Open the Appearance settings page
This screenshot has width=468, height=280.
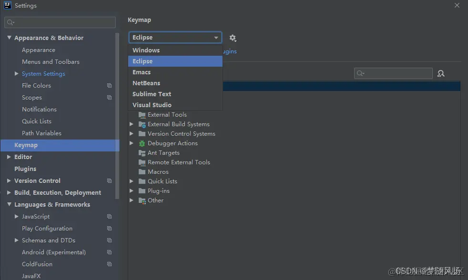(x=39, y=50)
